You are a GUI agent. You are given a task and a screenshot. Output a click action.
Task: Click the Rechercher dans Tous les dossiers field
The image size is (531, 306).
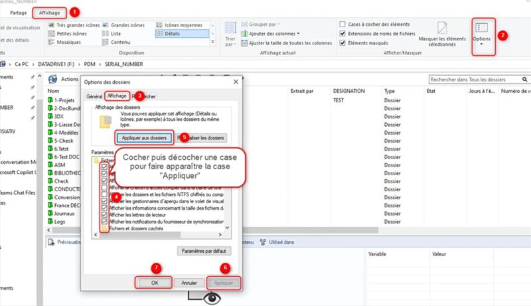pos(475,79)
